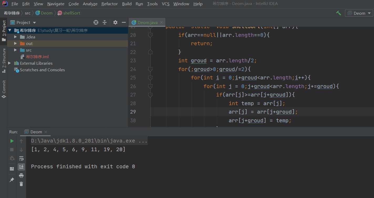Open the File menu
The image size is (374, 198).
point(15,4)
